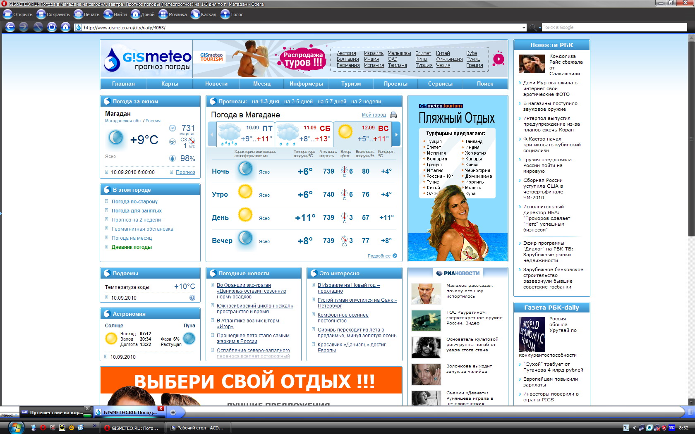
Task: Open the Карты navigation menu item
Action: [170, 83]
